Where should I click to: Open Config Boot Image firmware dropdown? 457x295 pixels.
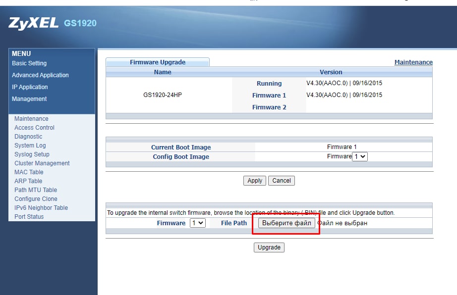[x=360, y=156]
